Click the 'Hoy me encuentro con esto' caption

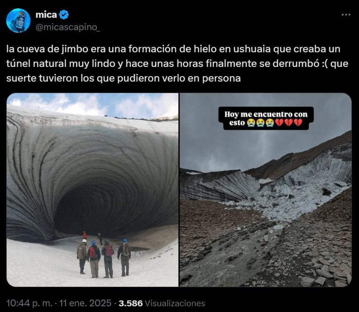click(x=266, y=118)
